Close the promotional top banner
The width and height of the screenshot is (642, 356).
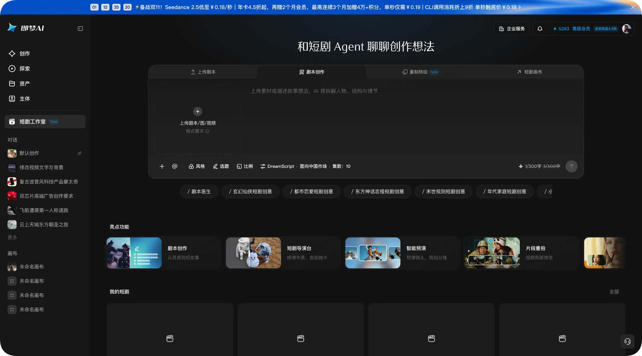633,7
